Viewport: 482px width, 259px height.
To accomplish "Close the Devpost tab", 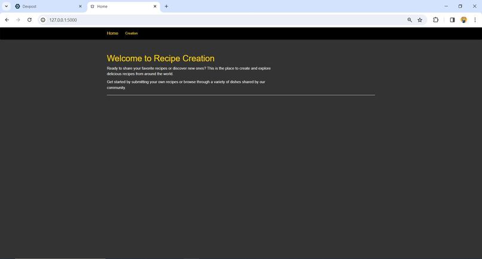I will (80, 6).
